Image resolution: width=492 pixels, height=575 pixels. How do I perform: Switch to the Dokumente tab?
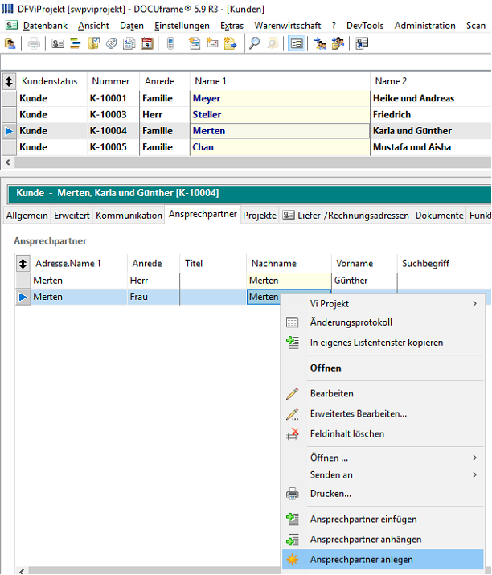click(x=439, y=216)
